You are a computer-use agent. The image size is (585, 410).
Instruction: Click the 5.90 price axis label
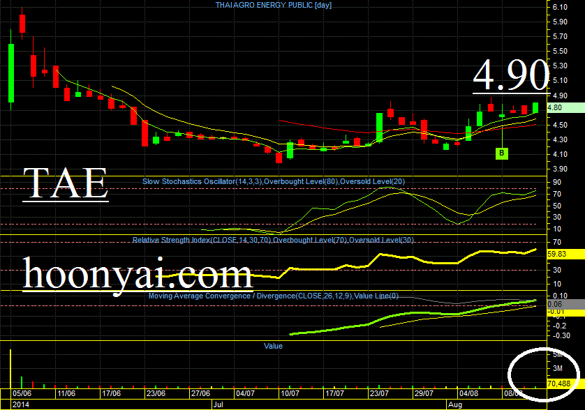(560, 22)
